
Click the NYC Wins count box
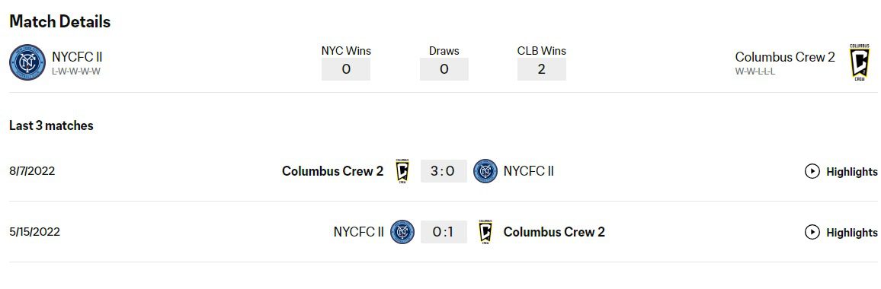(x=345, y=69)
